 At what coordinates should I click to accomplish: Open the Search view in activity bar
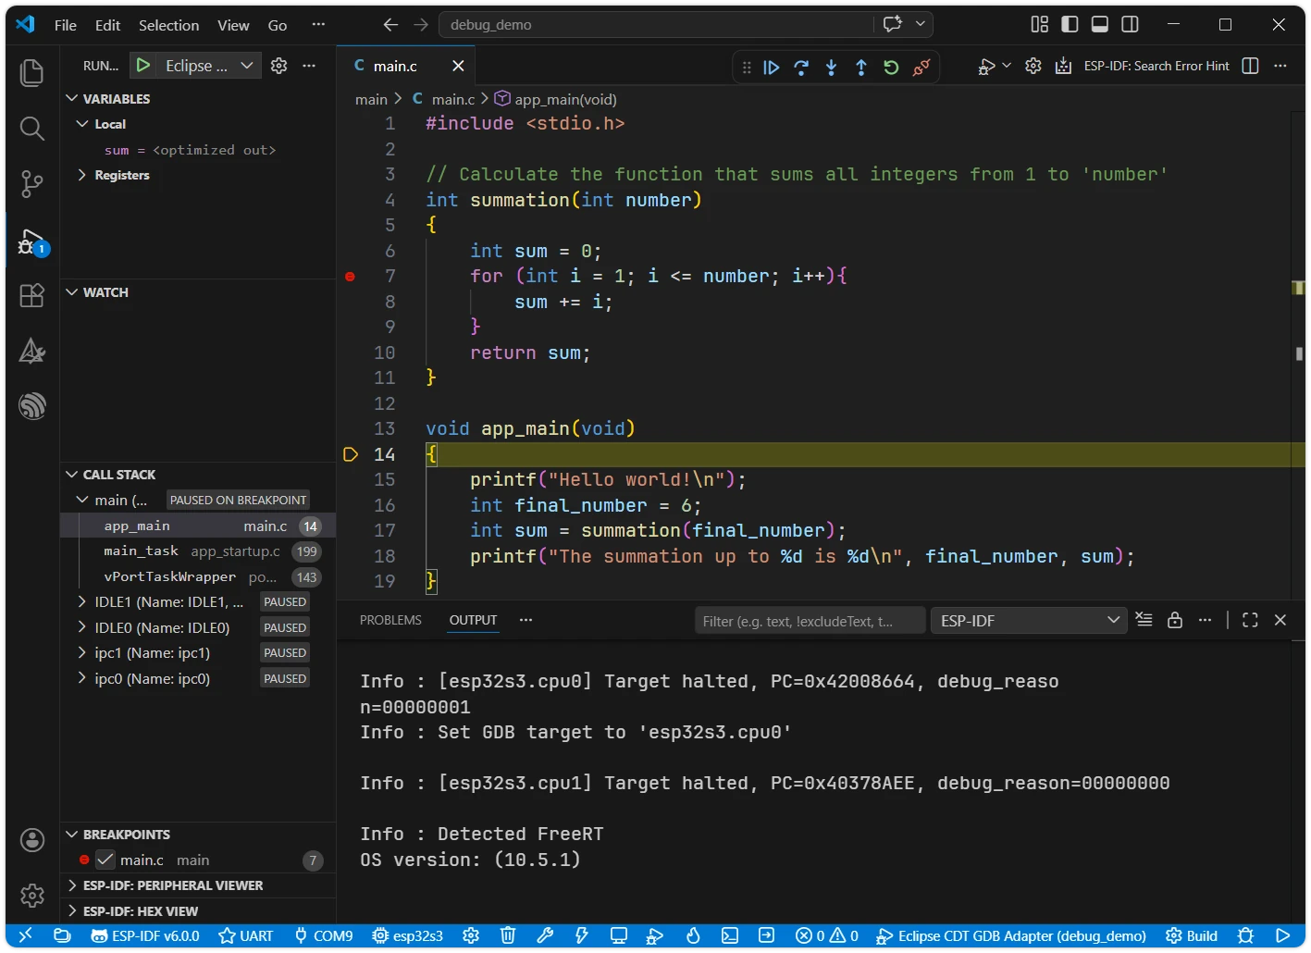32,129
